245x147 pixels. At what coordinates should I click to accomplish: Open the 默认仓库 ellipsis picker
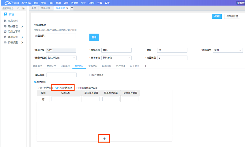pos(74,75)
